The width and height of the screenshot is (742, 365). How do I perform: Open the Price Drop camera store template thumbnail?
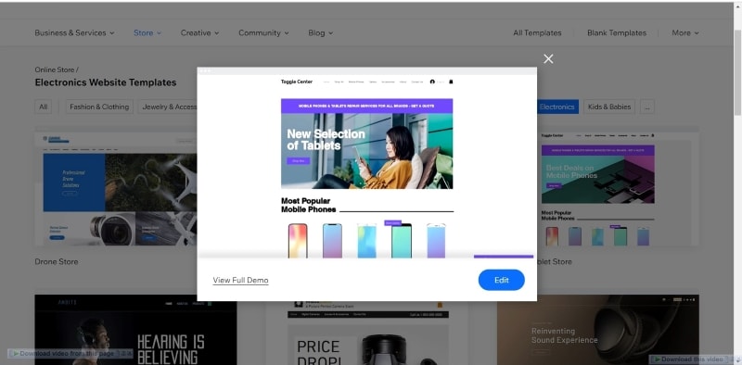point(367,333)
